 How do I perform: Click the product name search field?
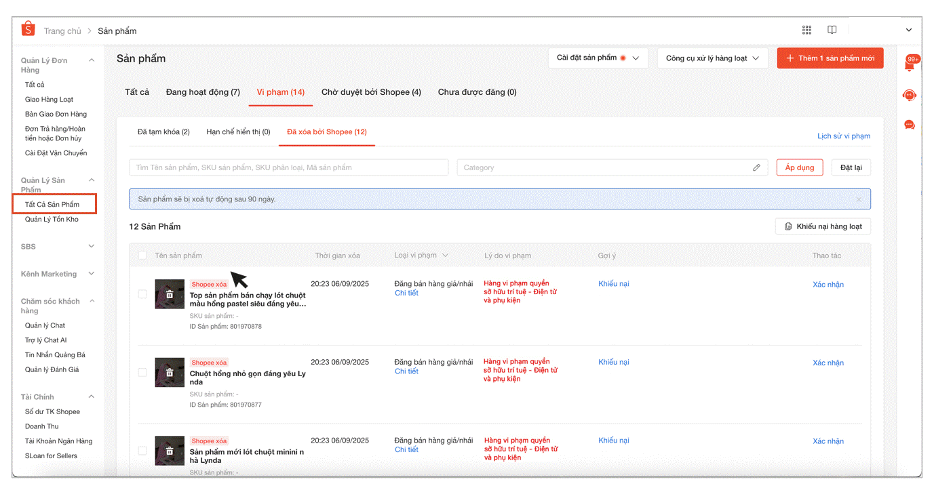[288, 167]
